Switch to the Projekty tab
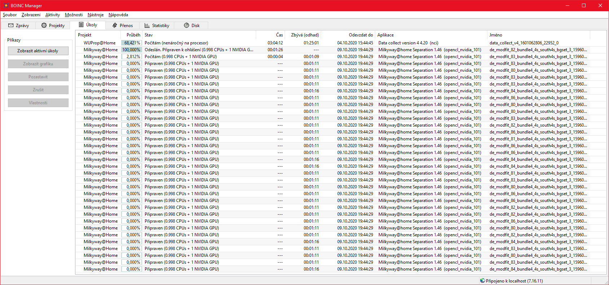 click(x=53, y=26)
